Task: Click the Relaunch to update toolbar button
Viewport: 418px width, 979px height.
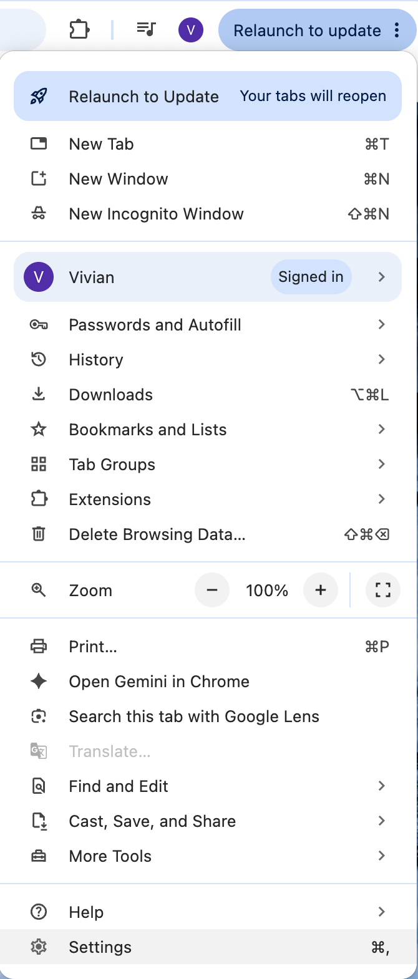Action: (x=318, y=30)
